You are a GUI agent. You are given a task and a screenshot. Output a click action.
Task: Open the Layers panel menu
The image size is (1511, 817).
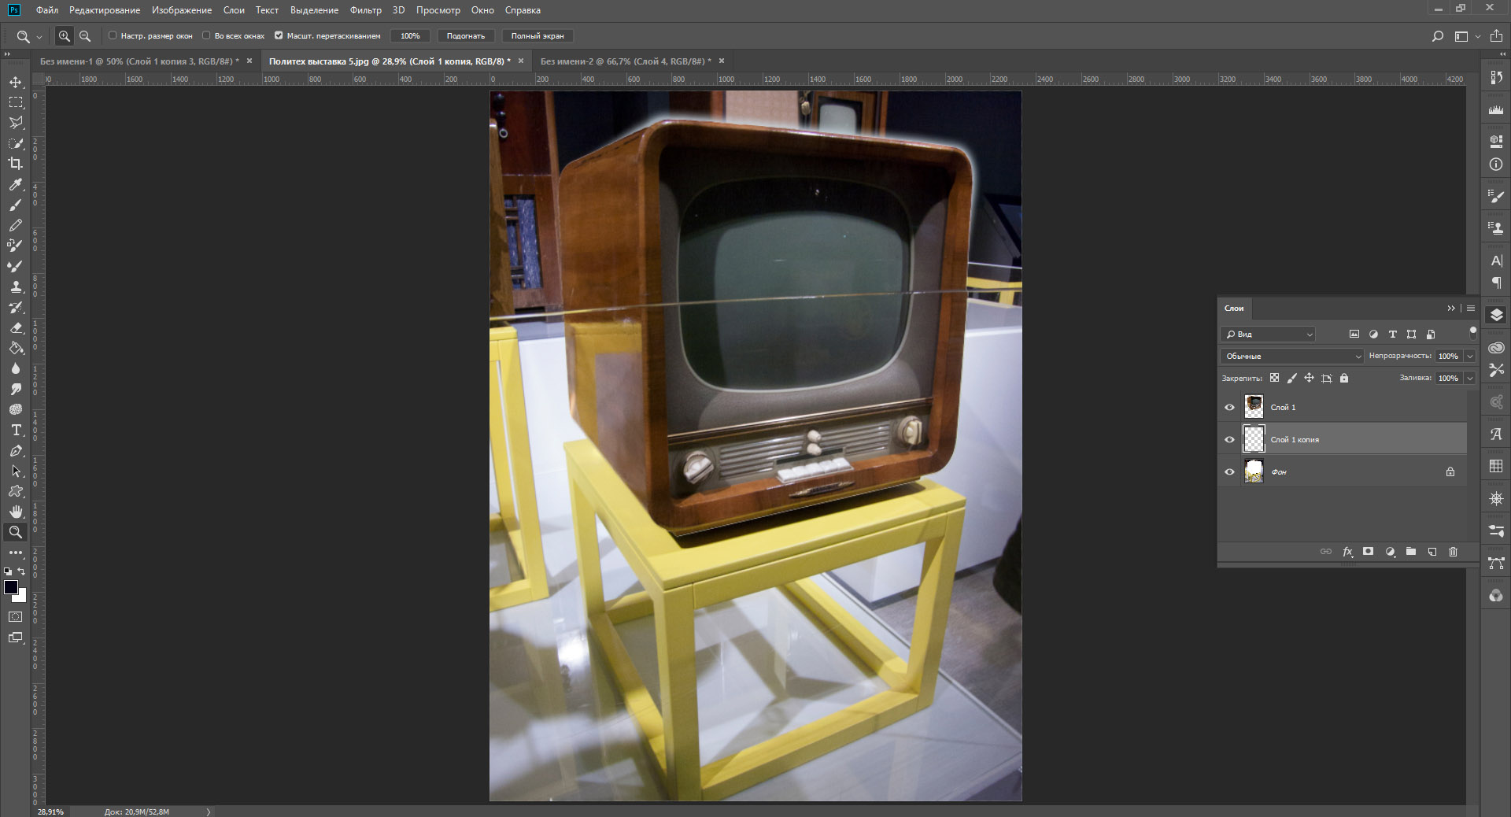coord(1471,309)
